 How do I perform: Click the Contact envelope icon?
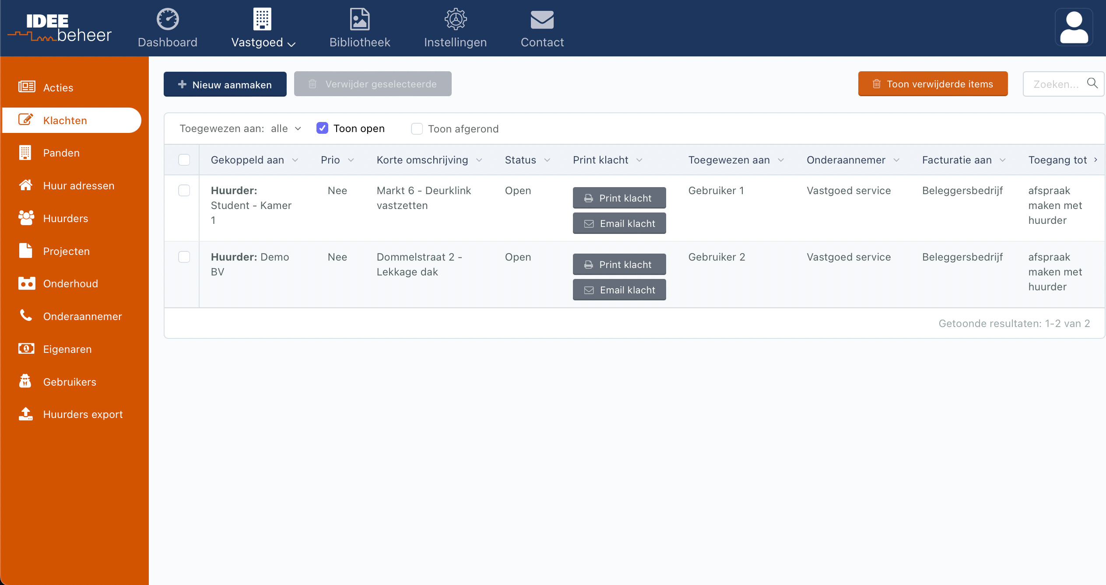[542, 20]
